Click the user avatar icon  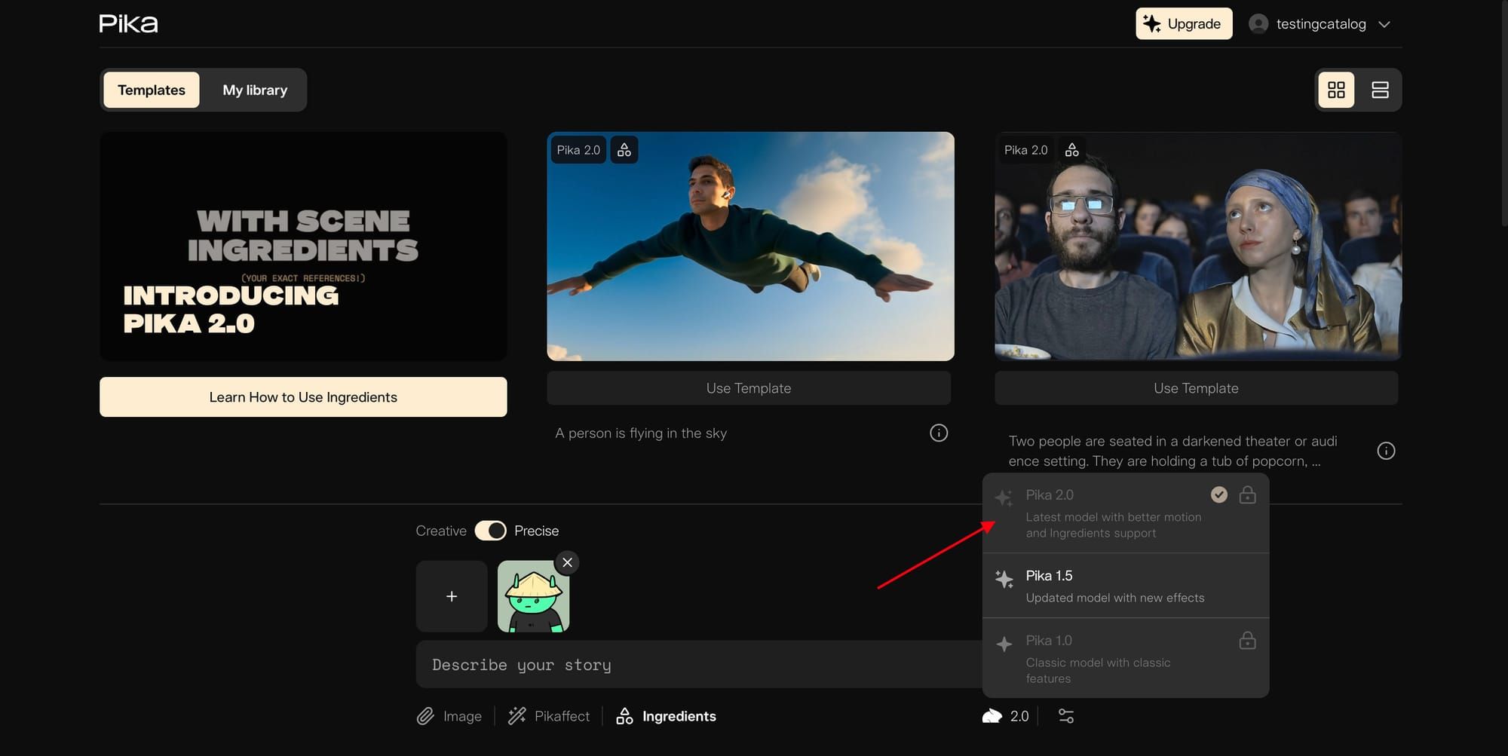[1258, 24]
